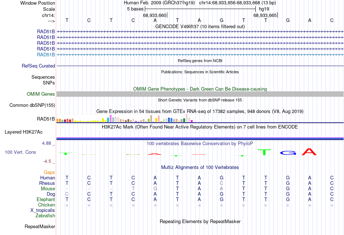This screenshot has width=344, height=235.
Task: Click the Window Position track label
Action: coord(38,3)
